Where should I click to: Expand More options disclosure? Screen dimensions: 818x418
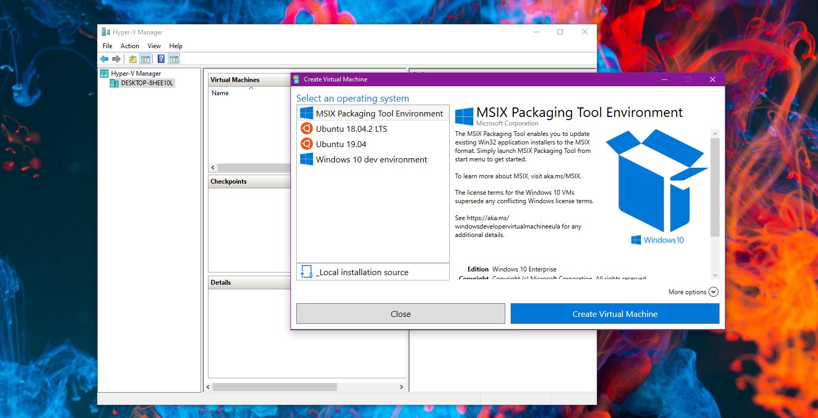click(713, 292)
